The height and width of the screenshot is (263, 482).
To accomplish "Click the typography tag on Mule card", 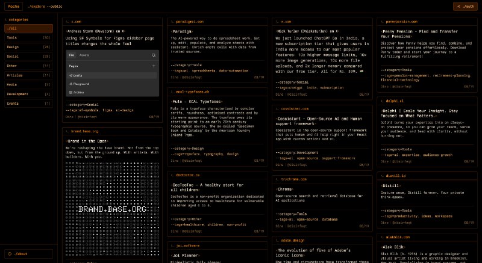I will 214,154.
